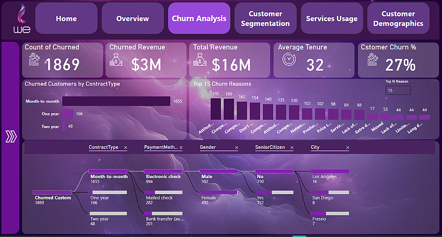This screenshot has width=442, height=237.
Task: Remove the ContractType level with its X
Action: pyautogui.click(x=126, y=148)
